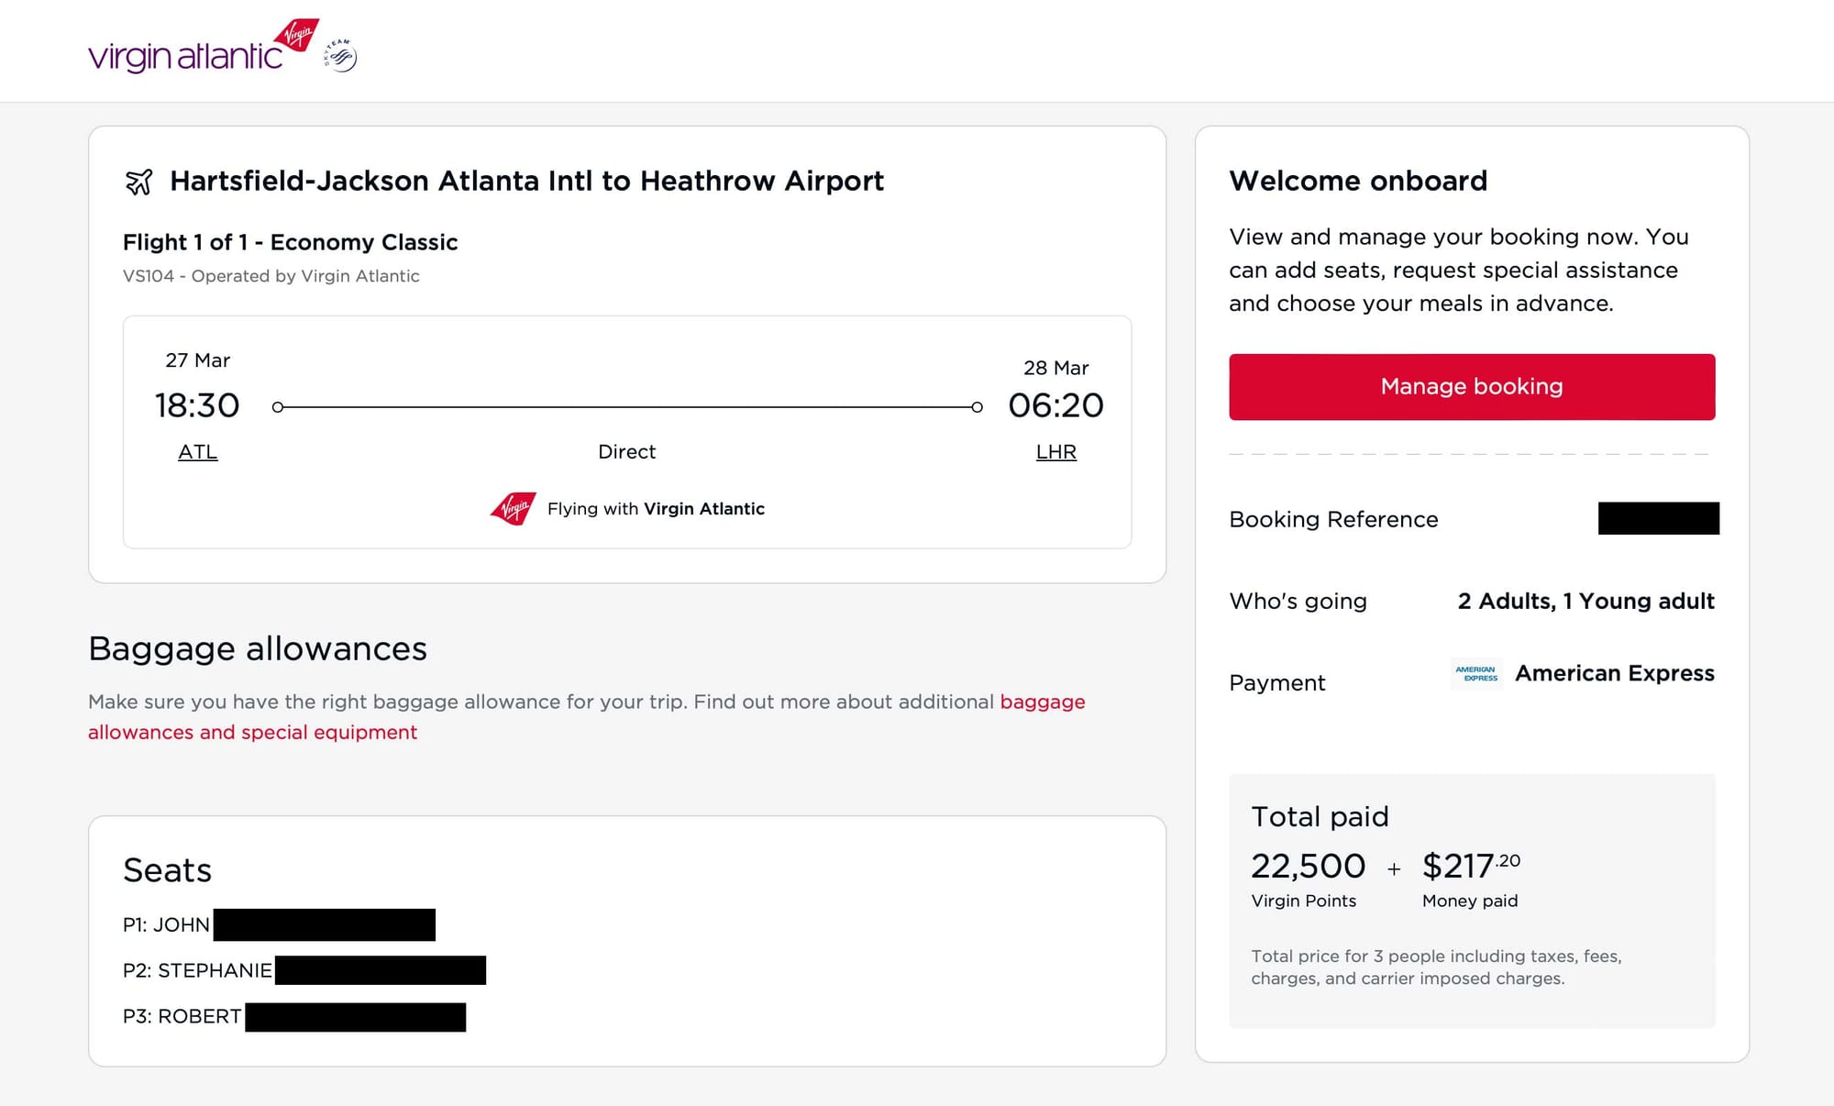Screen dimensions: 1834x1106
Task: Select the SkyTeam alliance icon
Action: [x=340, y=53]
